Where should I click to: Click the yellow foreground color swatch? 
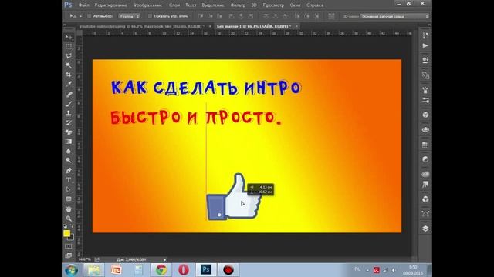point(66,233)
